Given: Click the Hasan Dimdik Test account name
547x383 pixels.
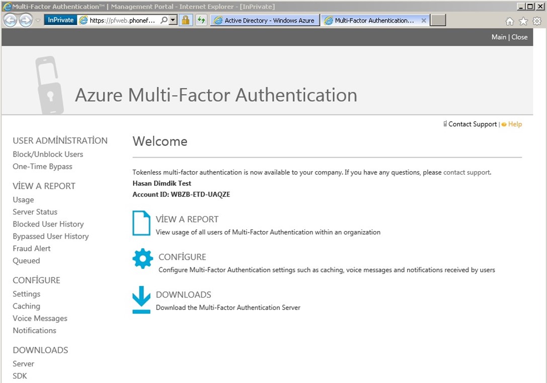Looking at the screenshot, I should [x=162, y=183].
